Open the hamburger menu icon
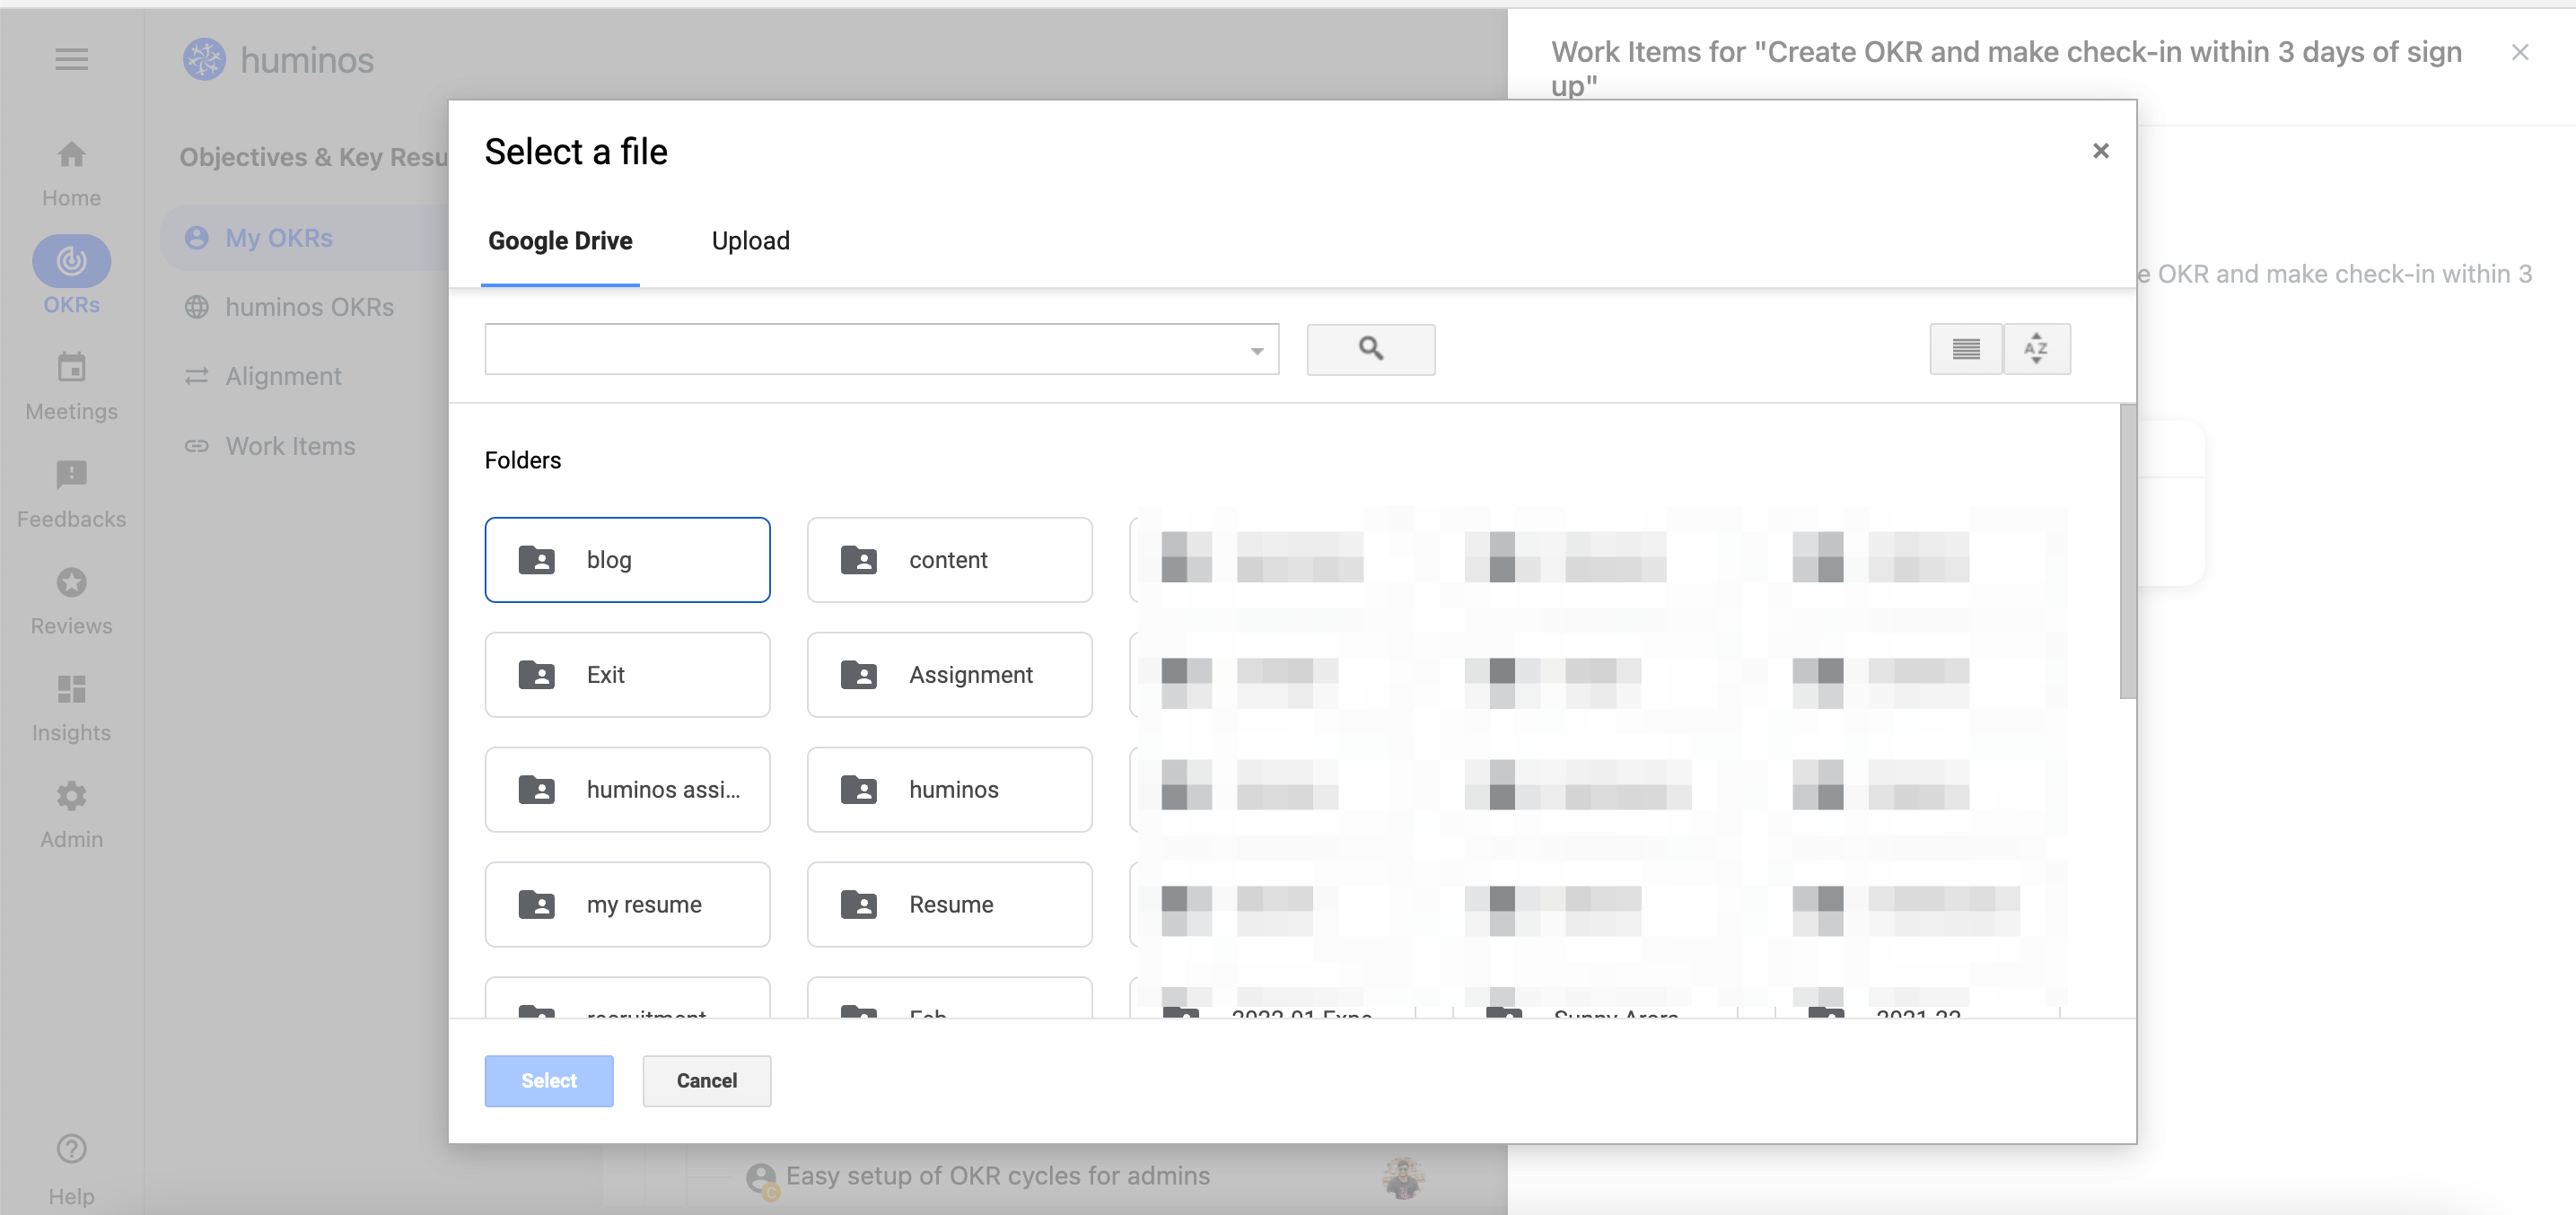The image size is (2576, 1215). (x=71, y=60)
